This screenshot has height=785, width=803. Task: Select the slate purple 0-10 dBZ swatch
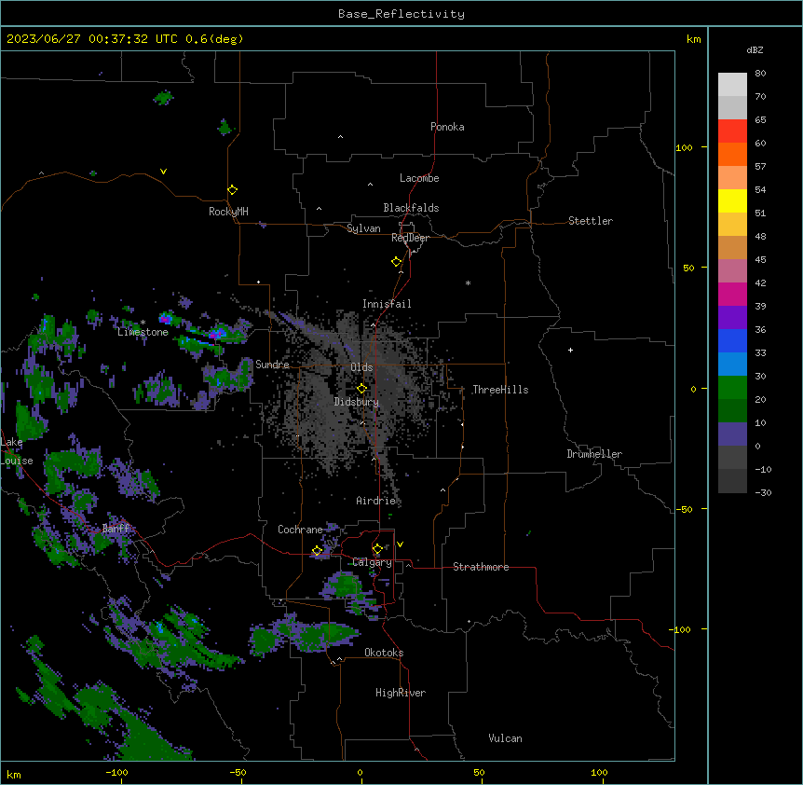pyautogui.click(x=732, y=434)
